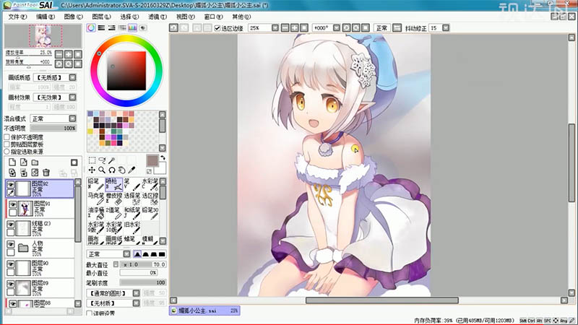
Task: Enable 剪贴图层蒙板 checkbox
Action: coord(7,144)
